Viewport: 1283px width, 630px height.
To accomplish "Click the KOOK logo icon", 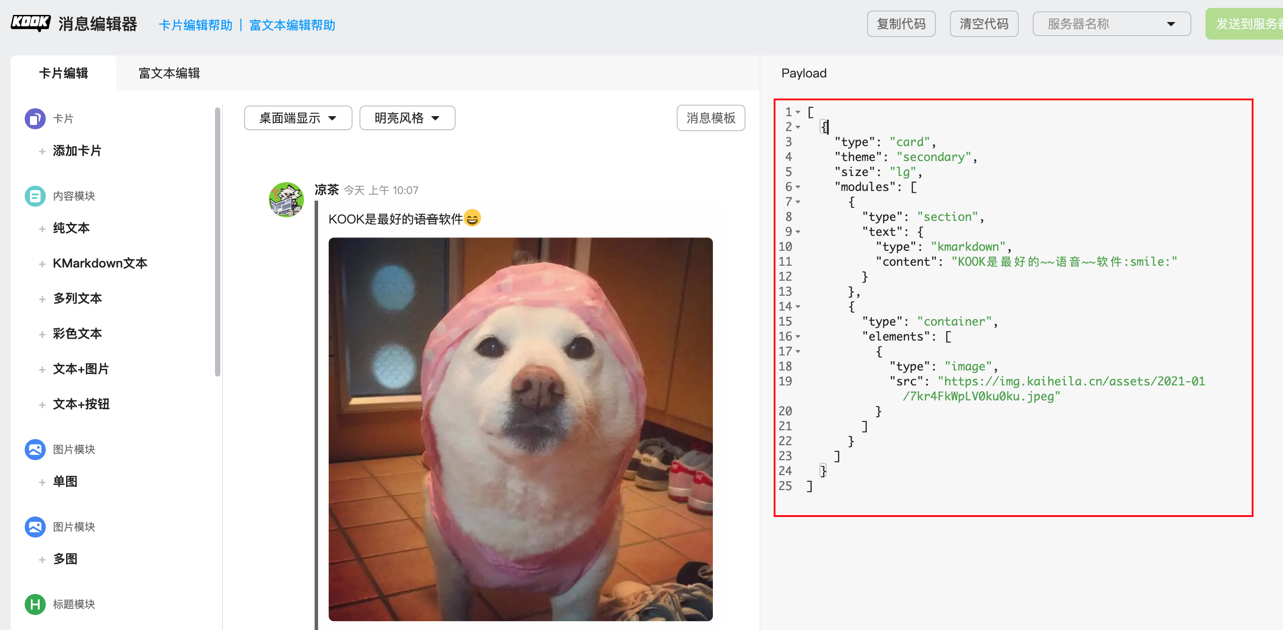I will pyautogui.click(x=30, y=23).
